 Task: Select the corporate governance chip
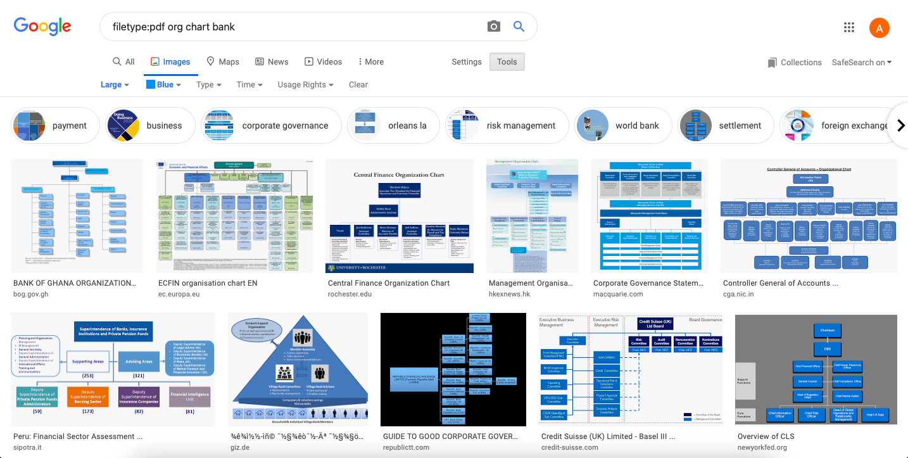click(x=271, y=125)
